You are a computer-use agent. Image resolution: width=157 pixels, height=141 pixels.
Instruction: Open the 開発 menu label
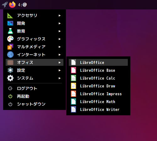21,23
